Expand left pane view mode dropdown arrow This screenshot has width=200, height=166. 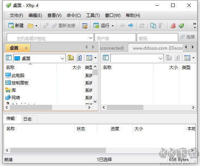95,58
